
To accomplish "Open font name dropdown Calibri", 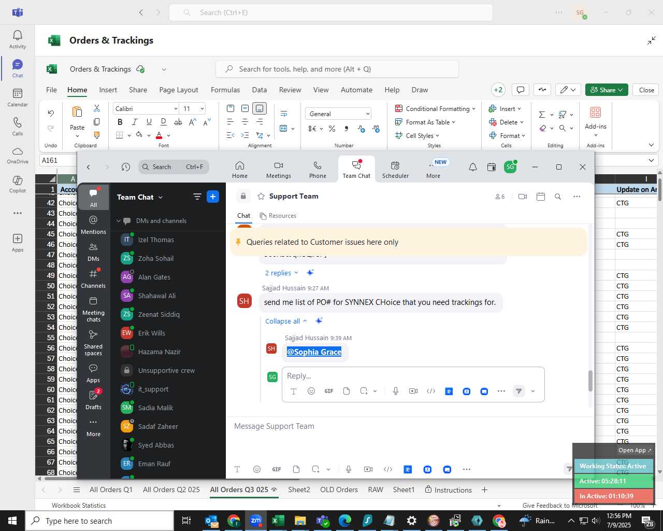I will tap(176, 108).
